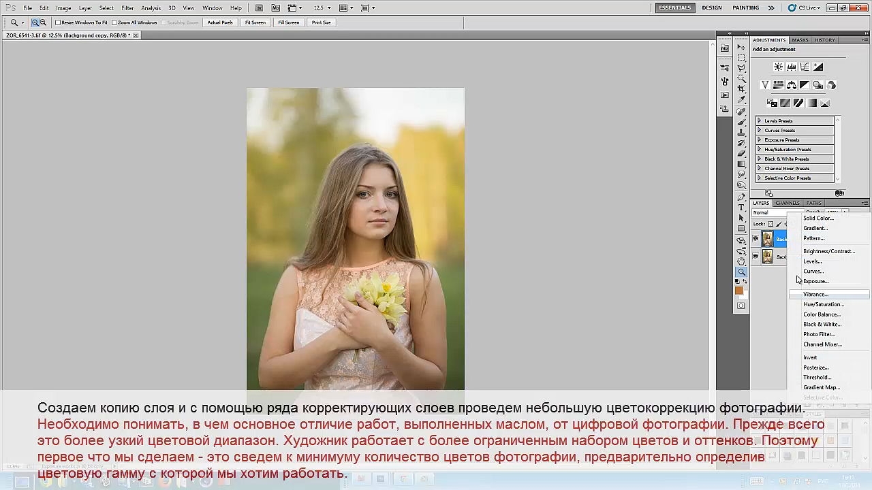
Task: Switch to the Painting workspace
Action: [746, 8]
